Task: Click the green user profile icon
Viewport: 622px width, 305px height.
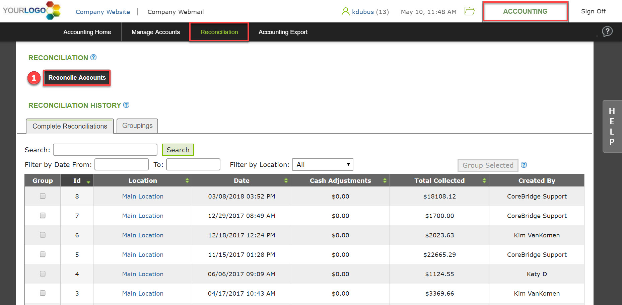Action: click(345, 12)
